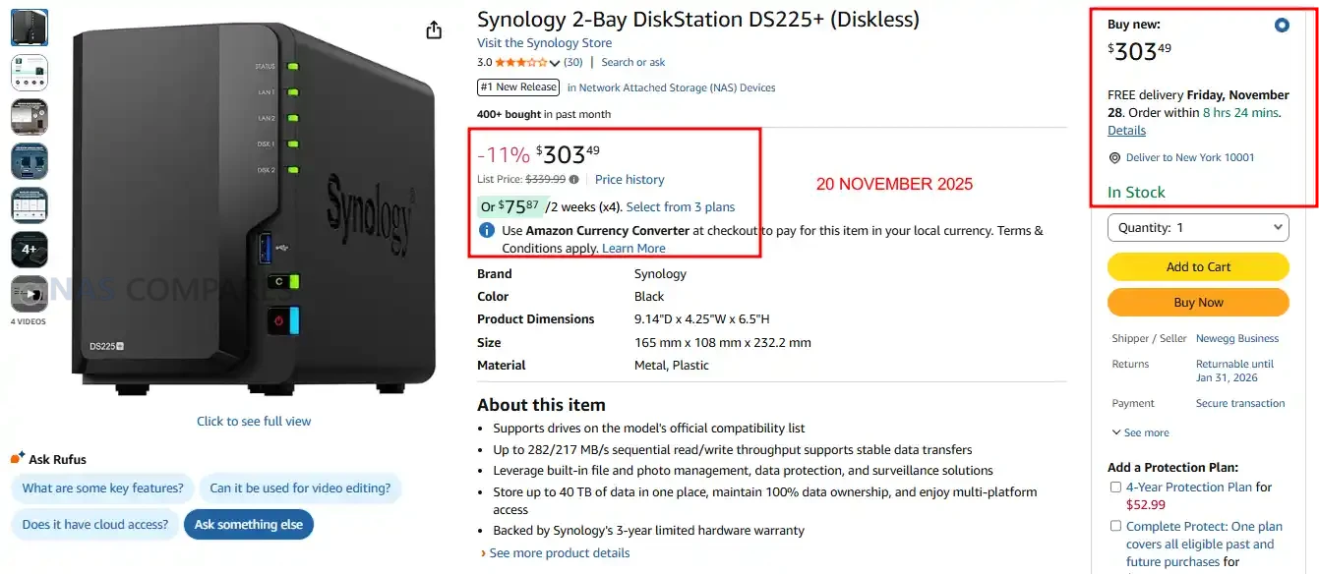
Task: Click the Ask Rufus sparkle icon
Action: [x=18, y=458]
